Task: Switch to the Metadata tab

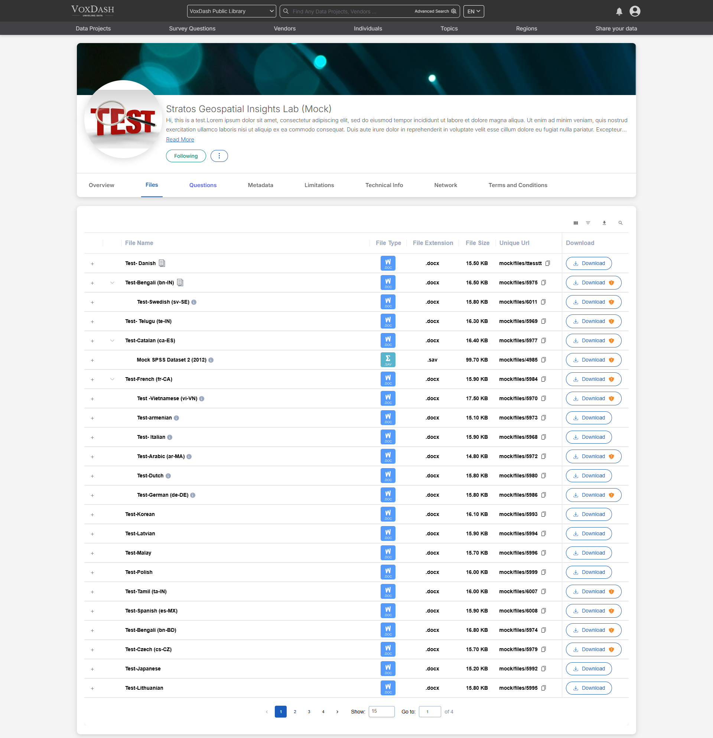Action: click(x=260, y=185)
